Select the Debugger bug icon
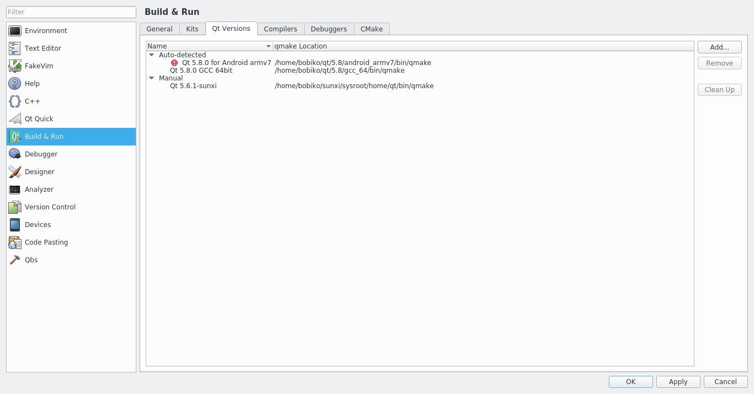The width and height of the screenshot is (754, 394). click(15, 154)
